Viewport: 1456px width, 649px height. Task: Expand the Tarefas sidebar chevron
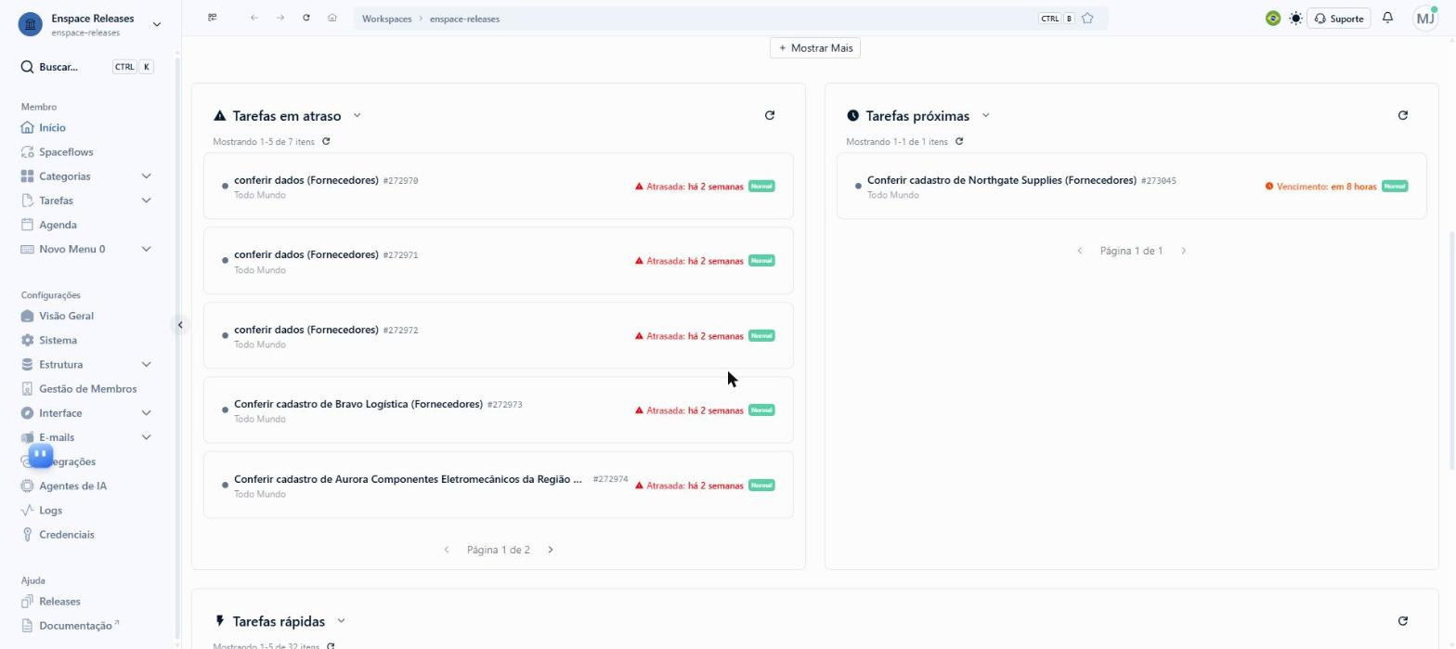click(146, 201)
